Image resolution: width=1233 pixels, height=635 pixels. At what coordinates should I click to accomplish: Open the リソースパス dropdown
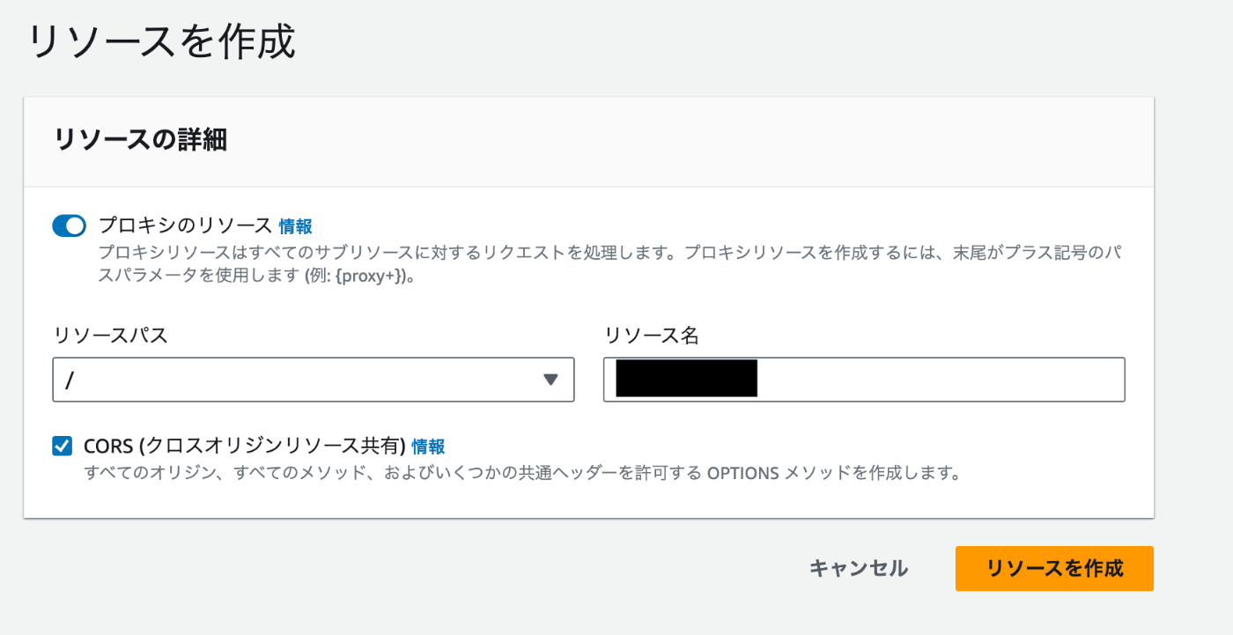point(314,380)
